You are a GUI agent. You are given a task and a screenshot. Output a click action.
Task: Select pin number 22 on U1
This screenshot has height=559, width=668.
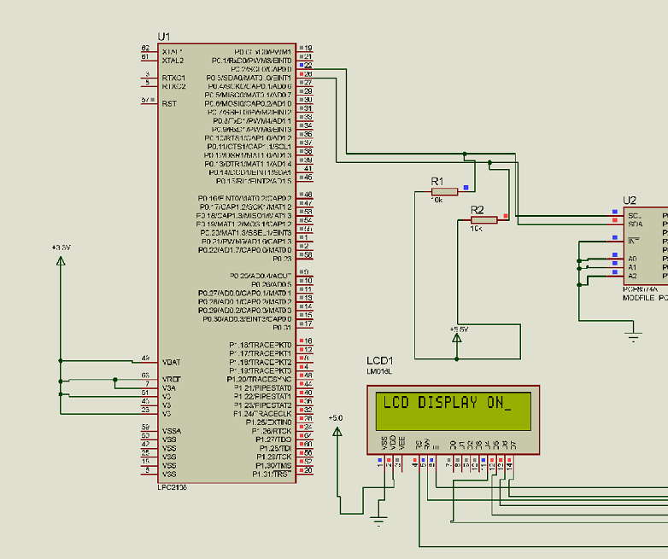(x=308, y=65)
